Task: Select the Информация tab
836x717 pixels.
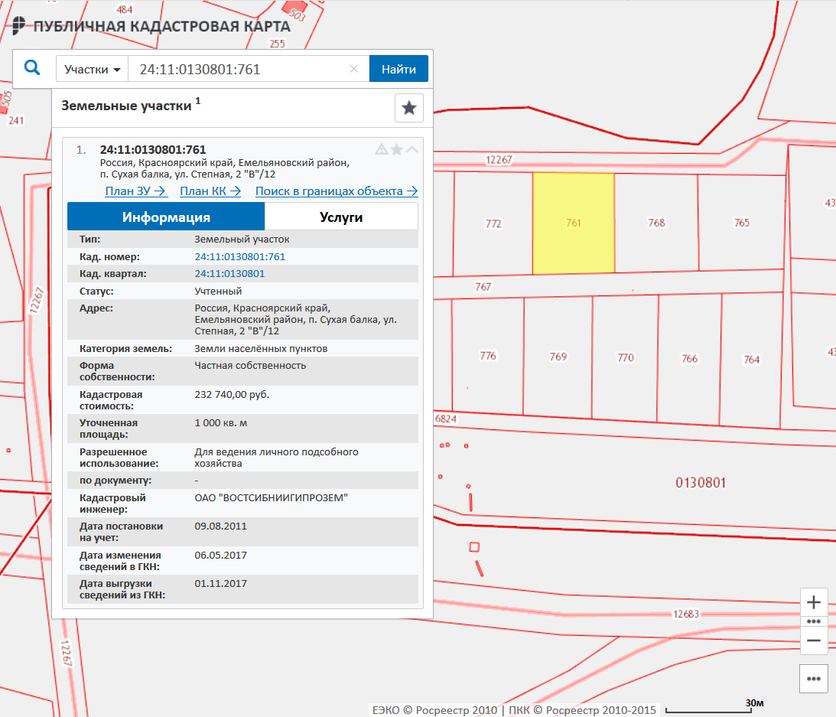Action: coord(166,217)
